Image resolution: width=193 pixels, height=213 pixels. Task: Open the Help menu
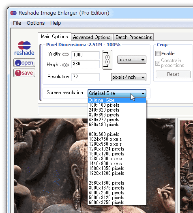coord(56,23)
